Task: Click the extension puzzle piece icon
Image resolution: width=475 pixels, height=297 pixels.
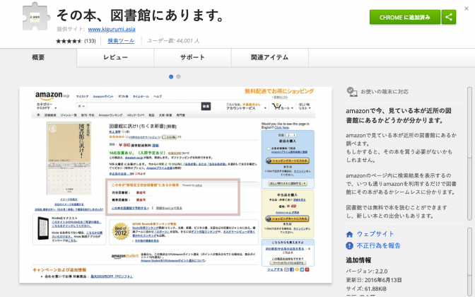Action: click(x=36, y=17)
